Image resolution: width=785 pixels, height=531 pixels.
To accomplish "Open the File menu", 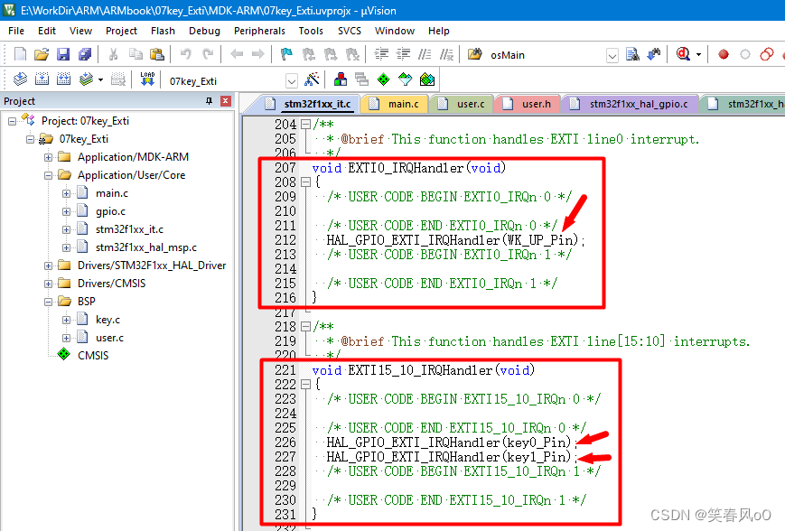I will click(16, 31).
